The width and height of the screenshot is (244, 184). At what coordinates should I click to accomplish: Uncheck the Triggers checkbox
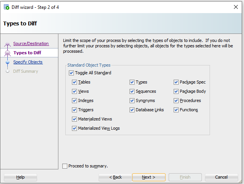(x=74, y=110)
